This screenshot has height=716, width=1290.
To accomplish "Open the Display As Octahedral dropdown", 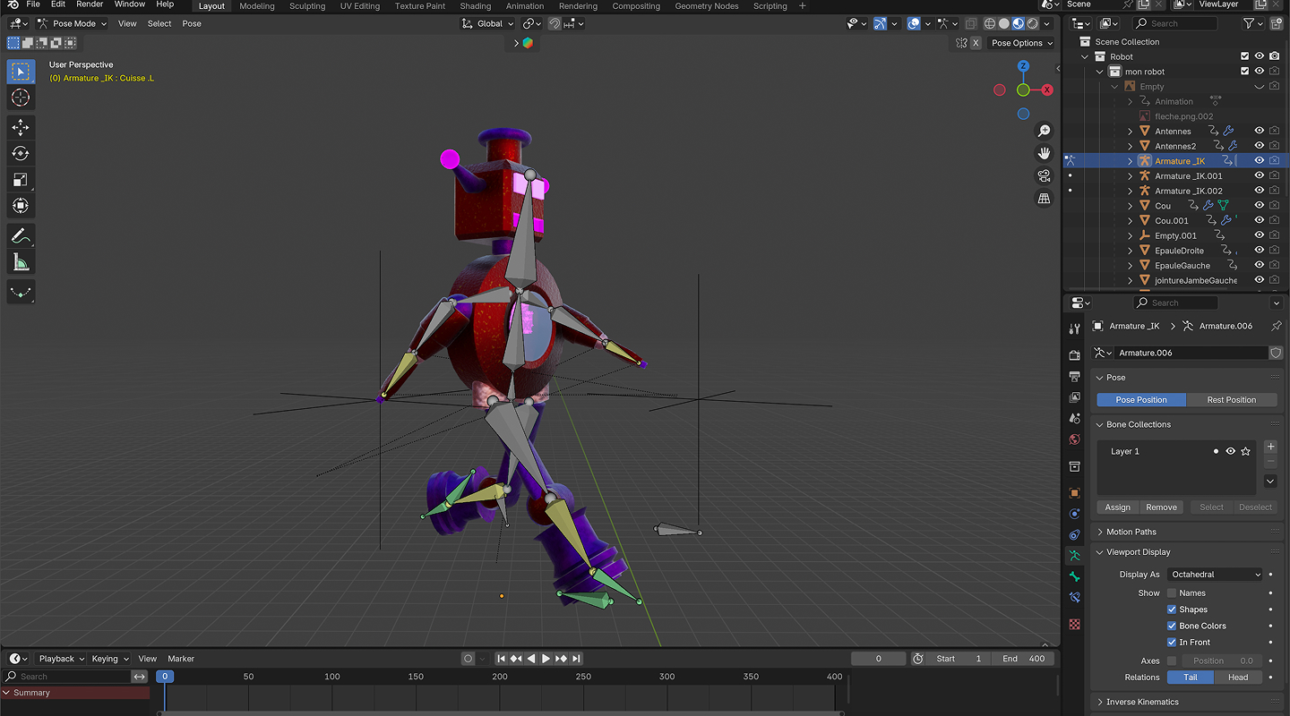I will (1216, 575).
